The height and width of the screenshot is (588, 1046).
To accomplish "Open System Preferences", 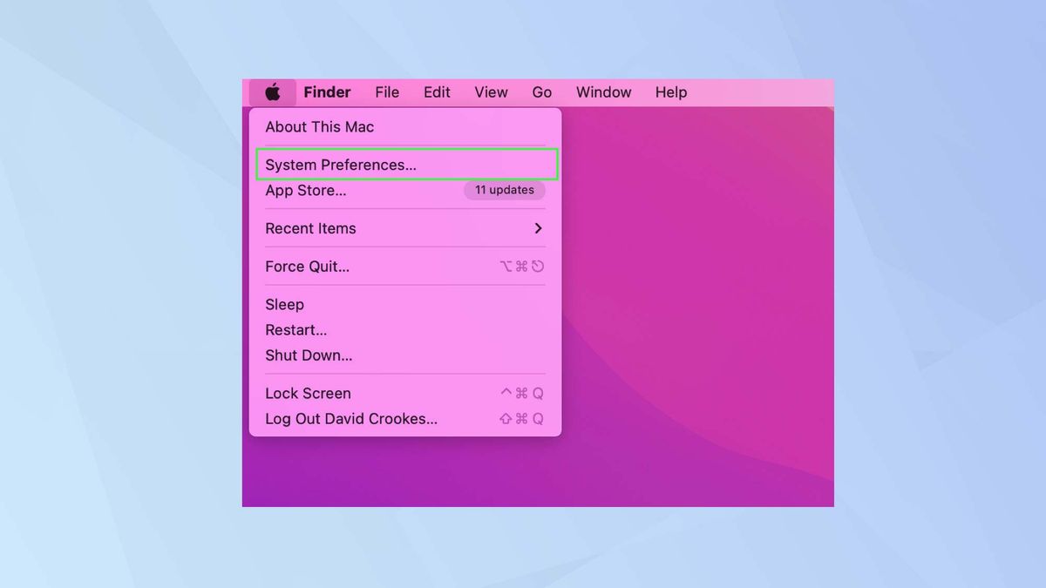I will point(341,165).
